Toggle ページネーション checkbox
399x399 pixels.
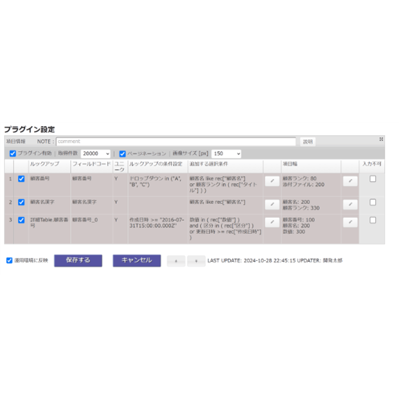122,154
